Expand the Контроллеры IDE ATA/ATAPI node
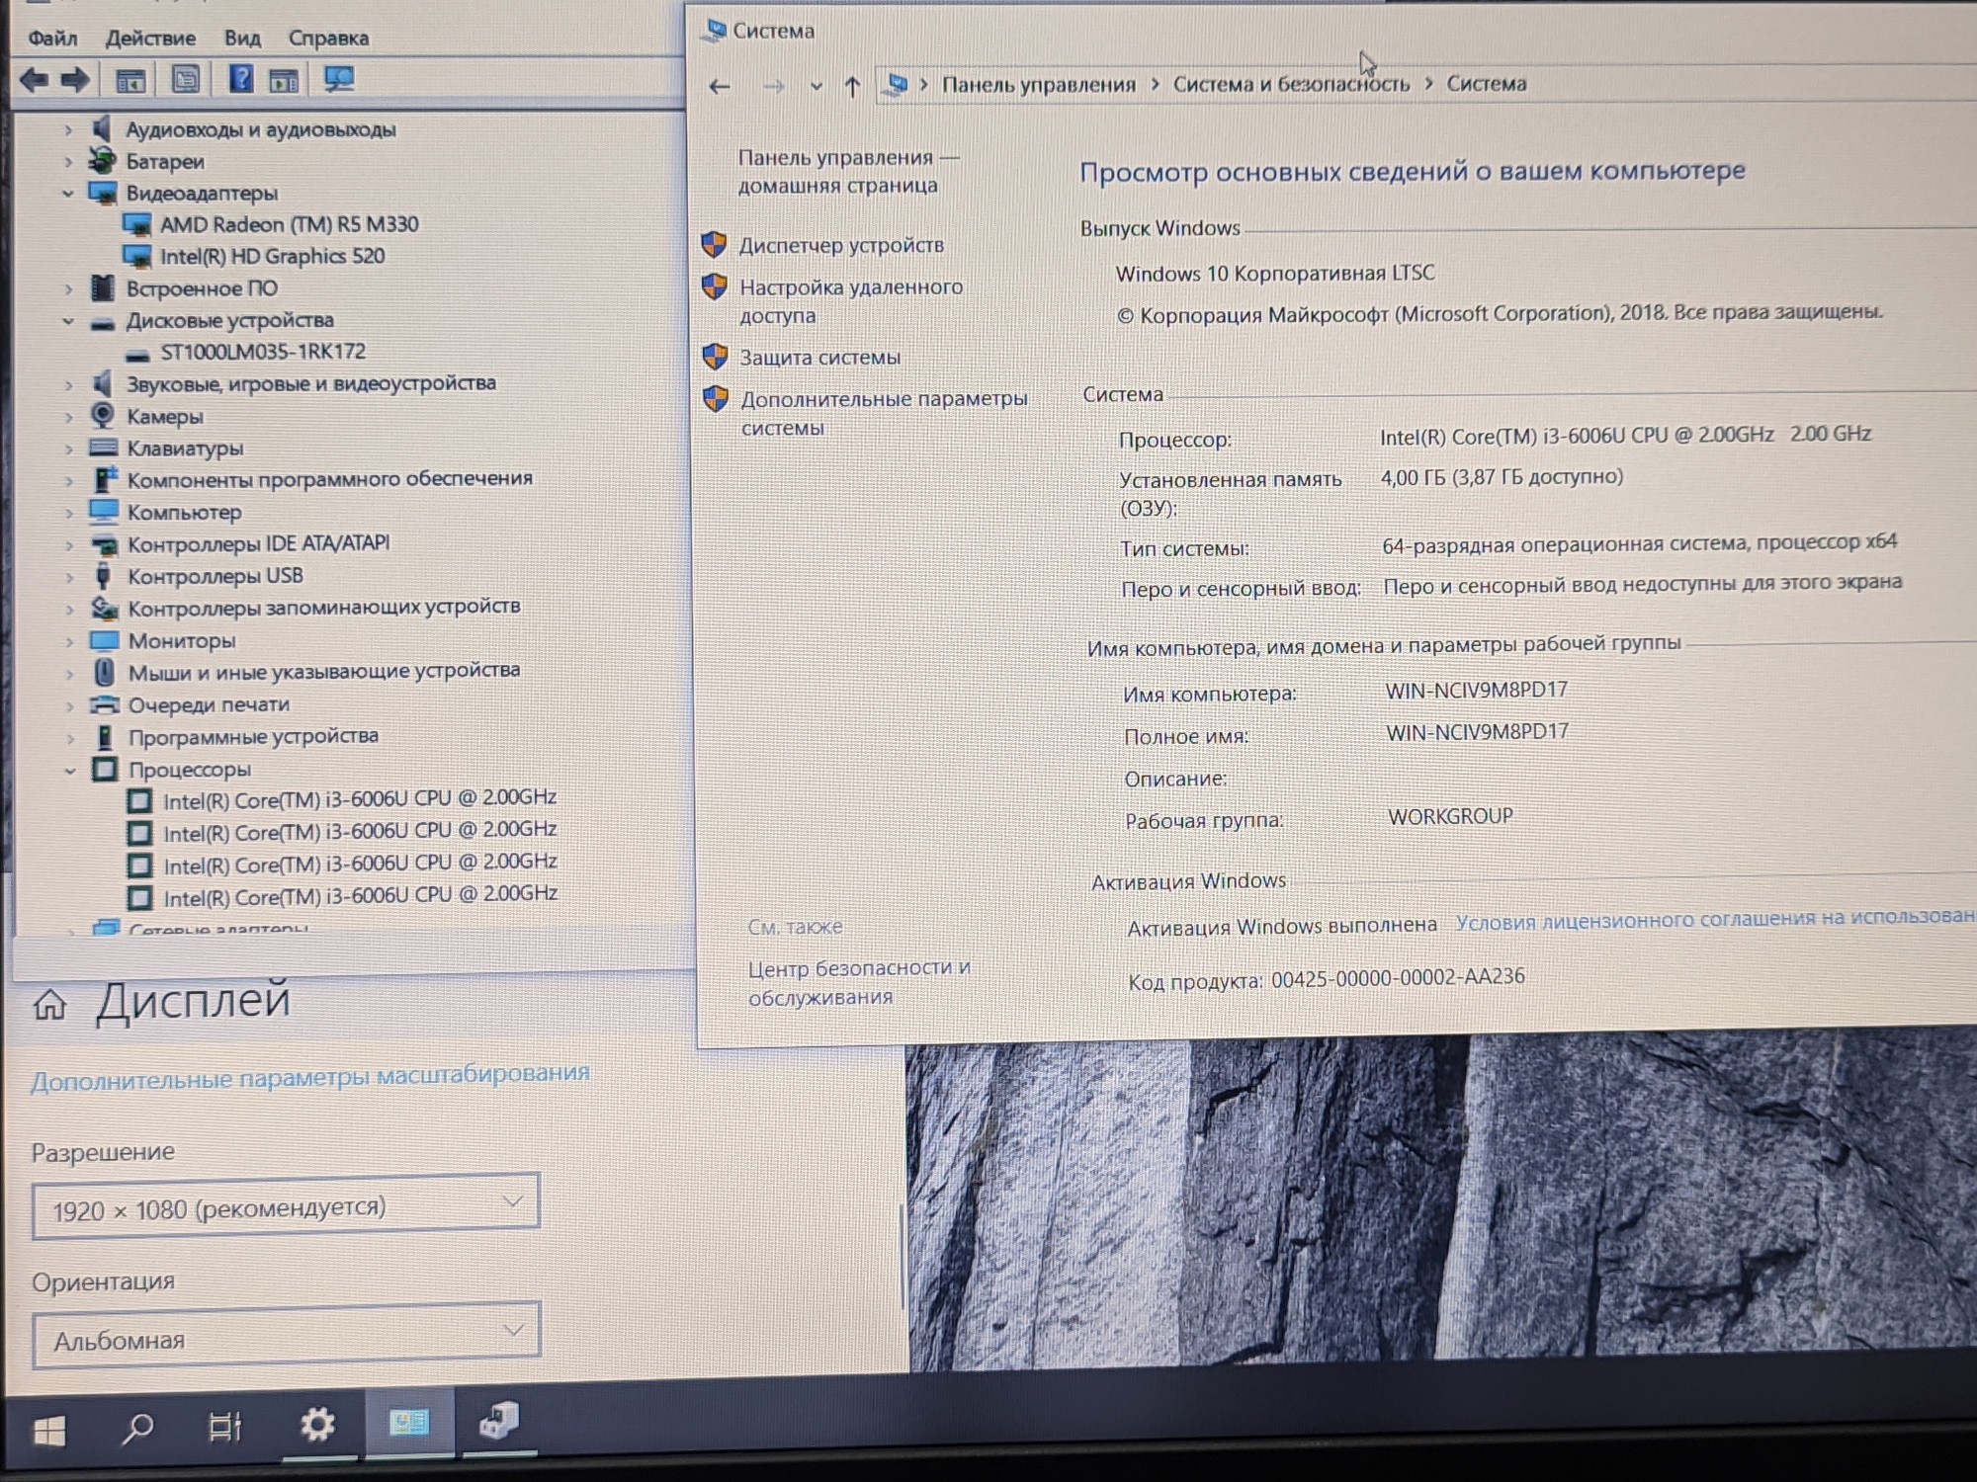Image resolution: width=1977 pixels, height=1482 pixels. point(69,545)
